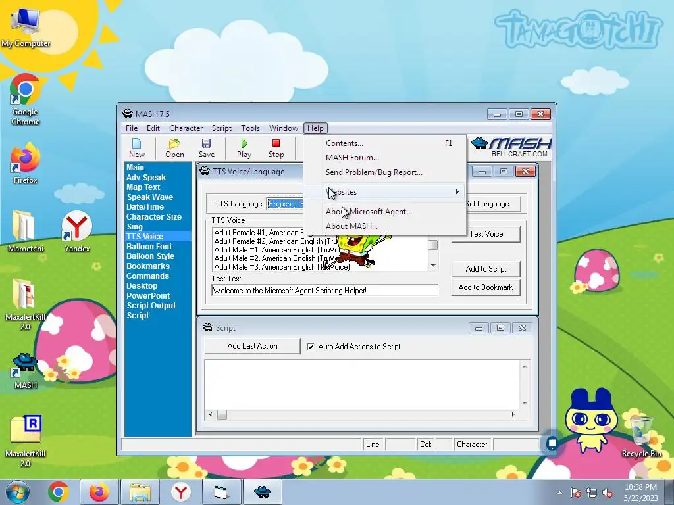Open the Edit menu
This screenshot has height=505, width=674.
[x=153, y=128]
